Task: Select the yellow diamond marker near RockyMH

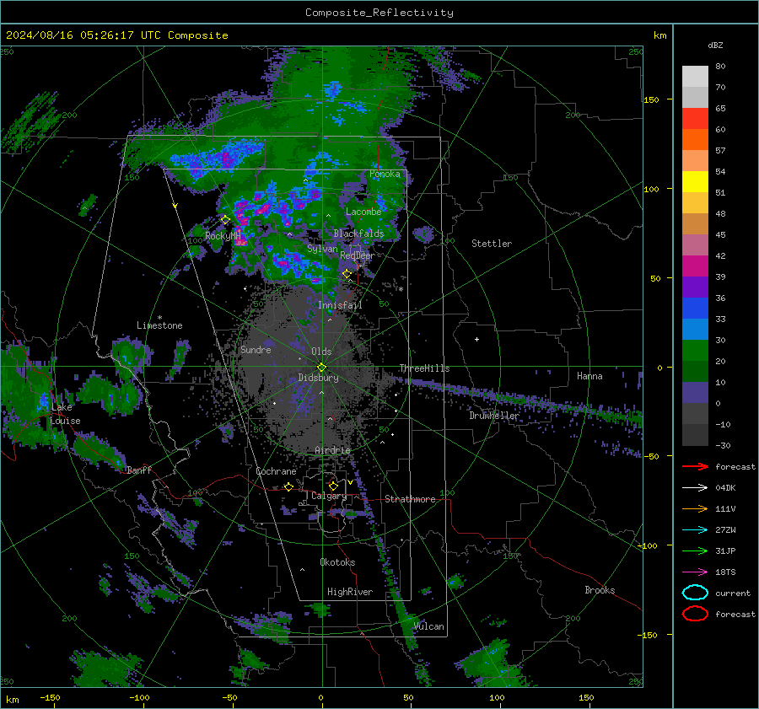Action: tap(225, 220)
